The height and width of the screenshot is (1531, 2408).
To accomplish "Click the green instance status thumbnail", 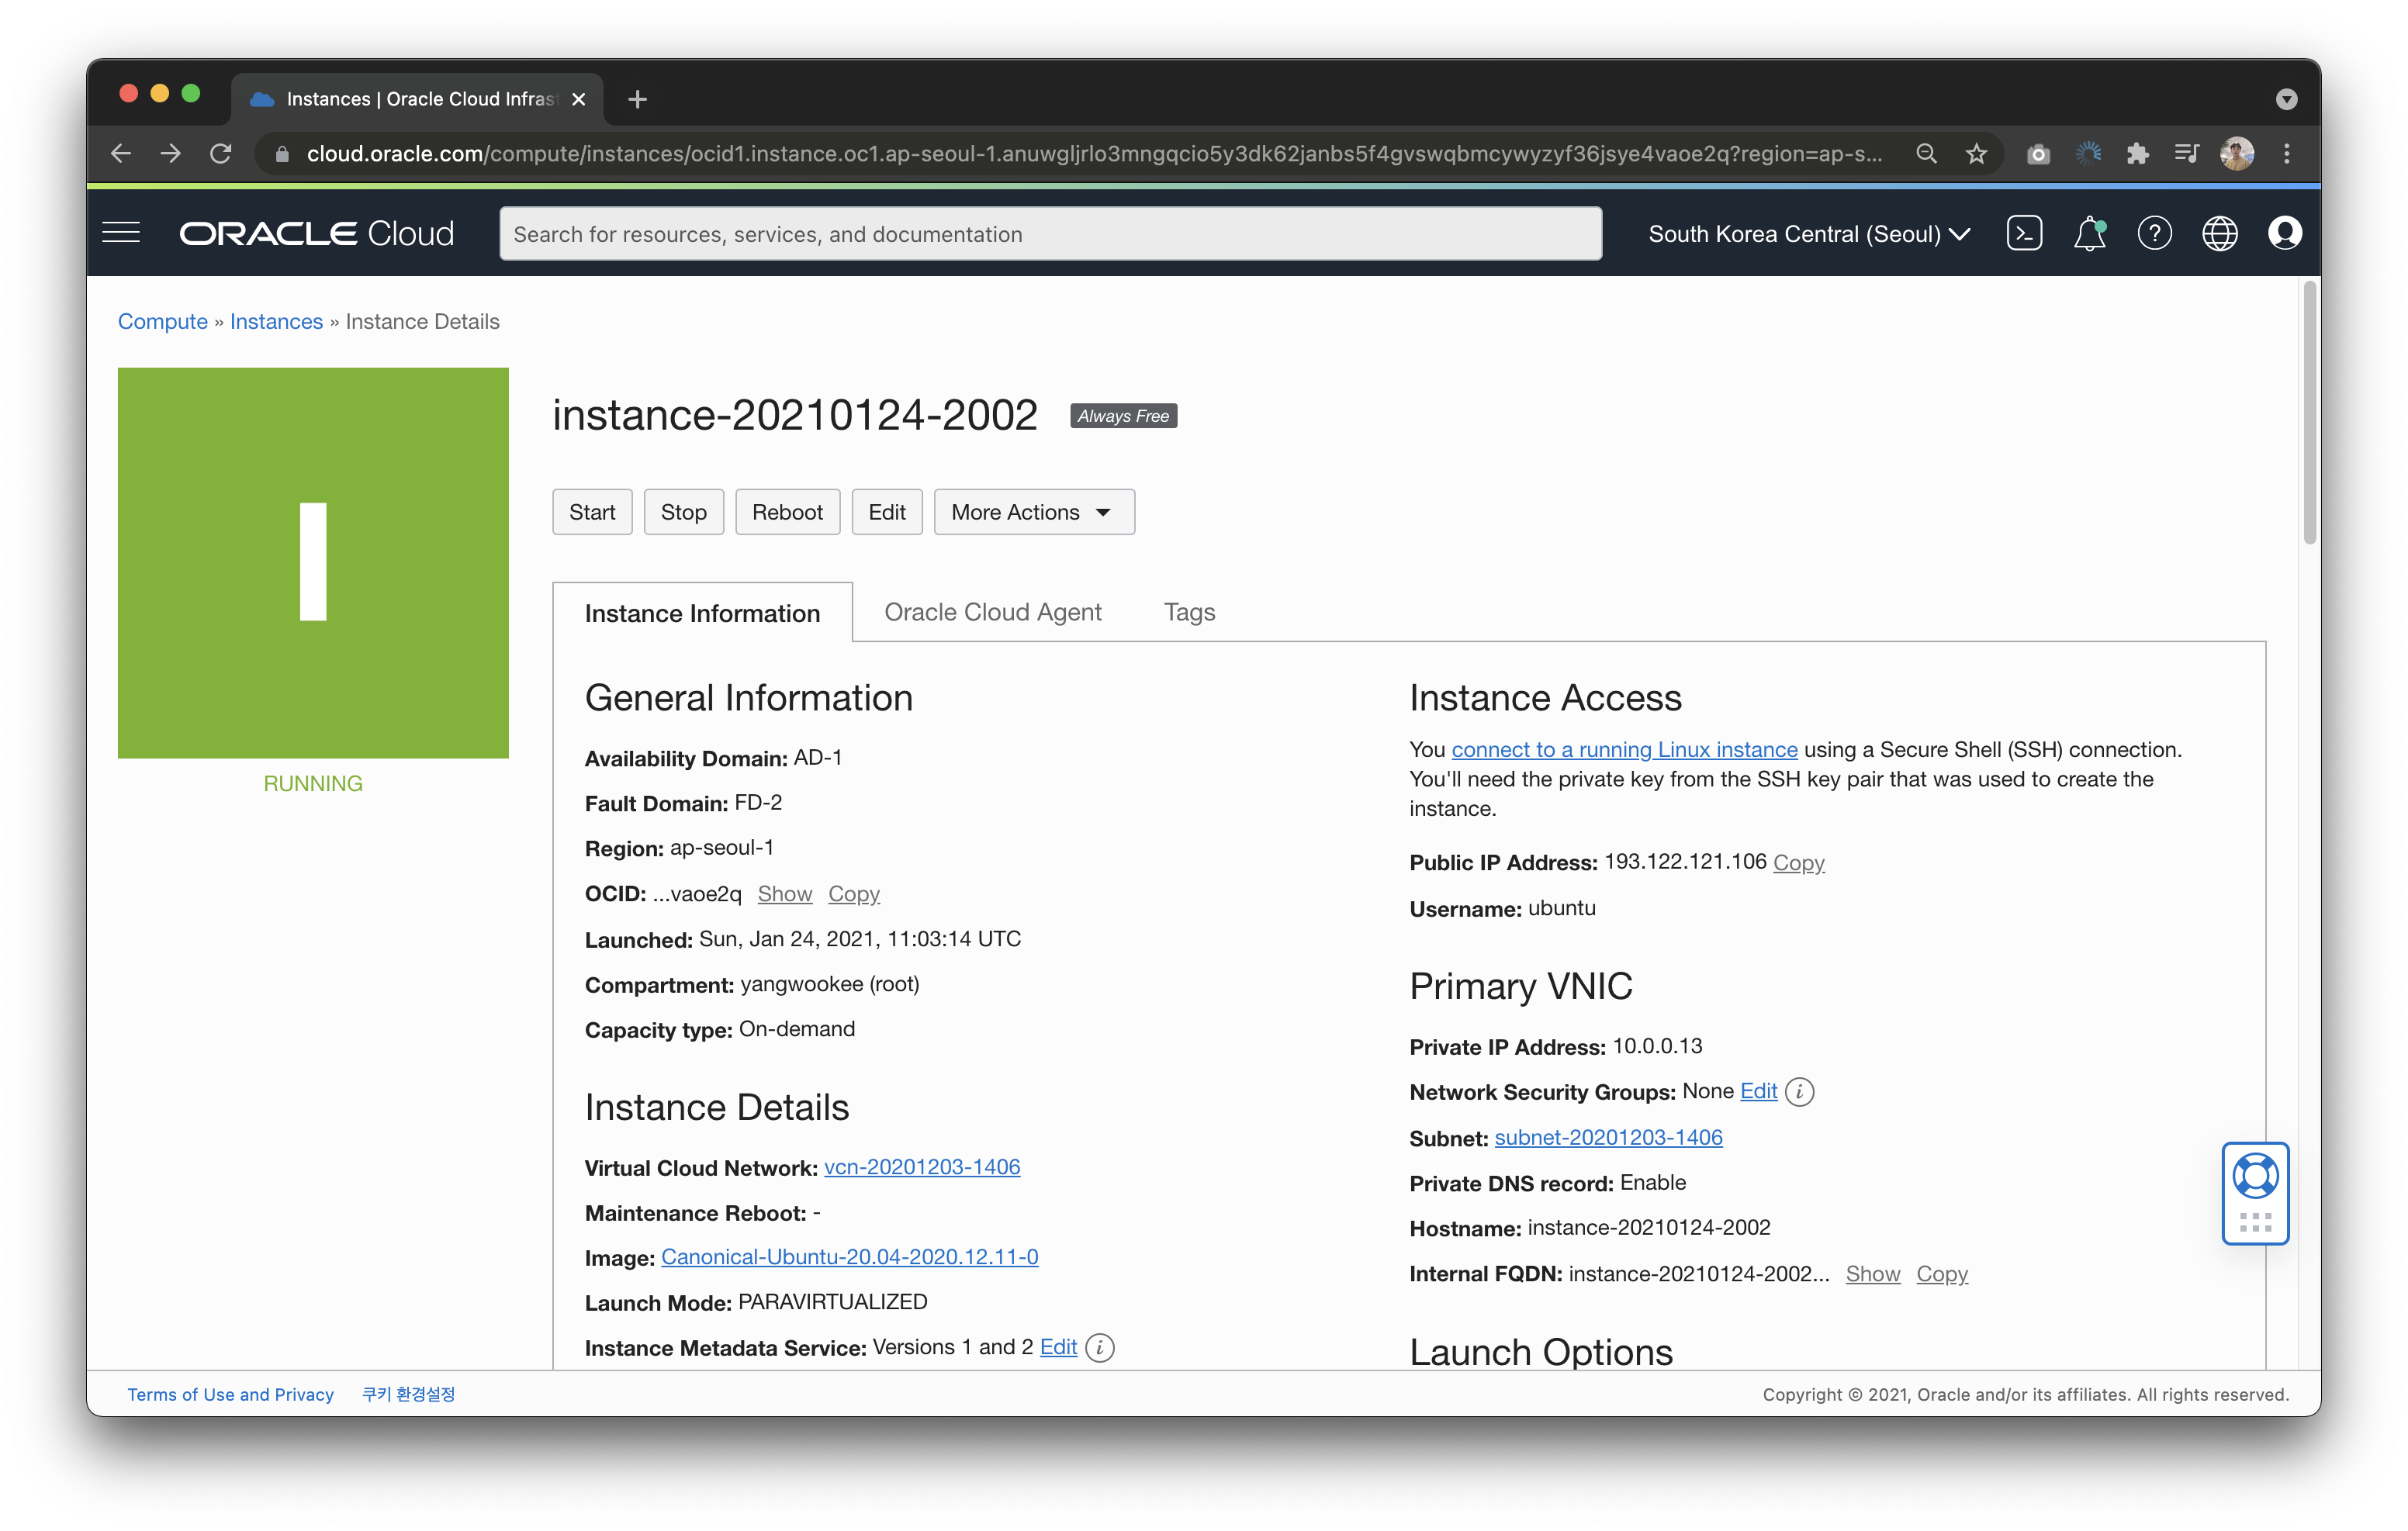I will 313,562.
